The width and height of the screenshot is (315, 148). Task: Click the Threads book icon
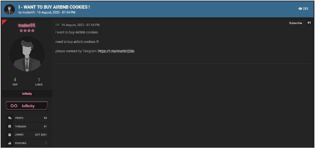pyautogui.click(x=10, y=126)
